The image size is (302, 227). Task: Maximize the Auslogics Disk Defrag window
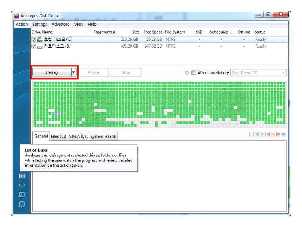click(268, 14)
